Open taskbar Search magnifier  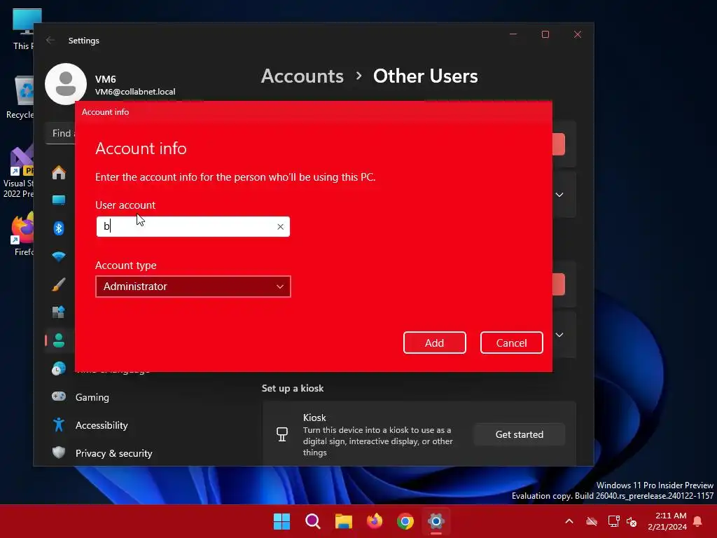313,521
